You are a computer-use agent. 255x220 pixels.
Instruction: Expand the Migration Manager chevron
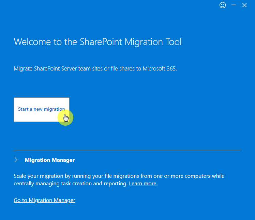point(16,160)
